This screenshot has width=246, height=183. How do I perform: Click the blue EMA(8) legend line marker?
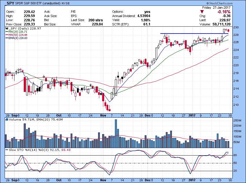point(7,38)
